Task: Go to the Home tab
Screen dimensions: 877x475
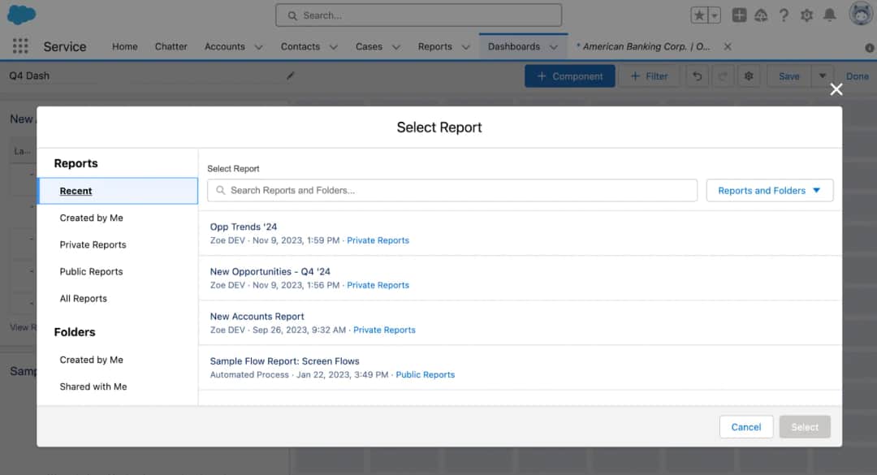Action: click(x=125, y=46)
